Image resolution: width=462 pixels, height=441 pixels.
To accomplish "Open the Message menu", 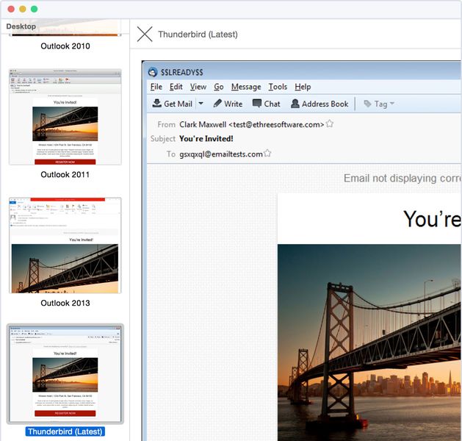I will tap(246, 87).
